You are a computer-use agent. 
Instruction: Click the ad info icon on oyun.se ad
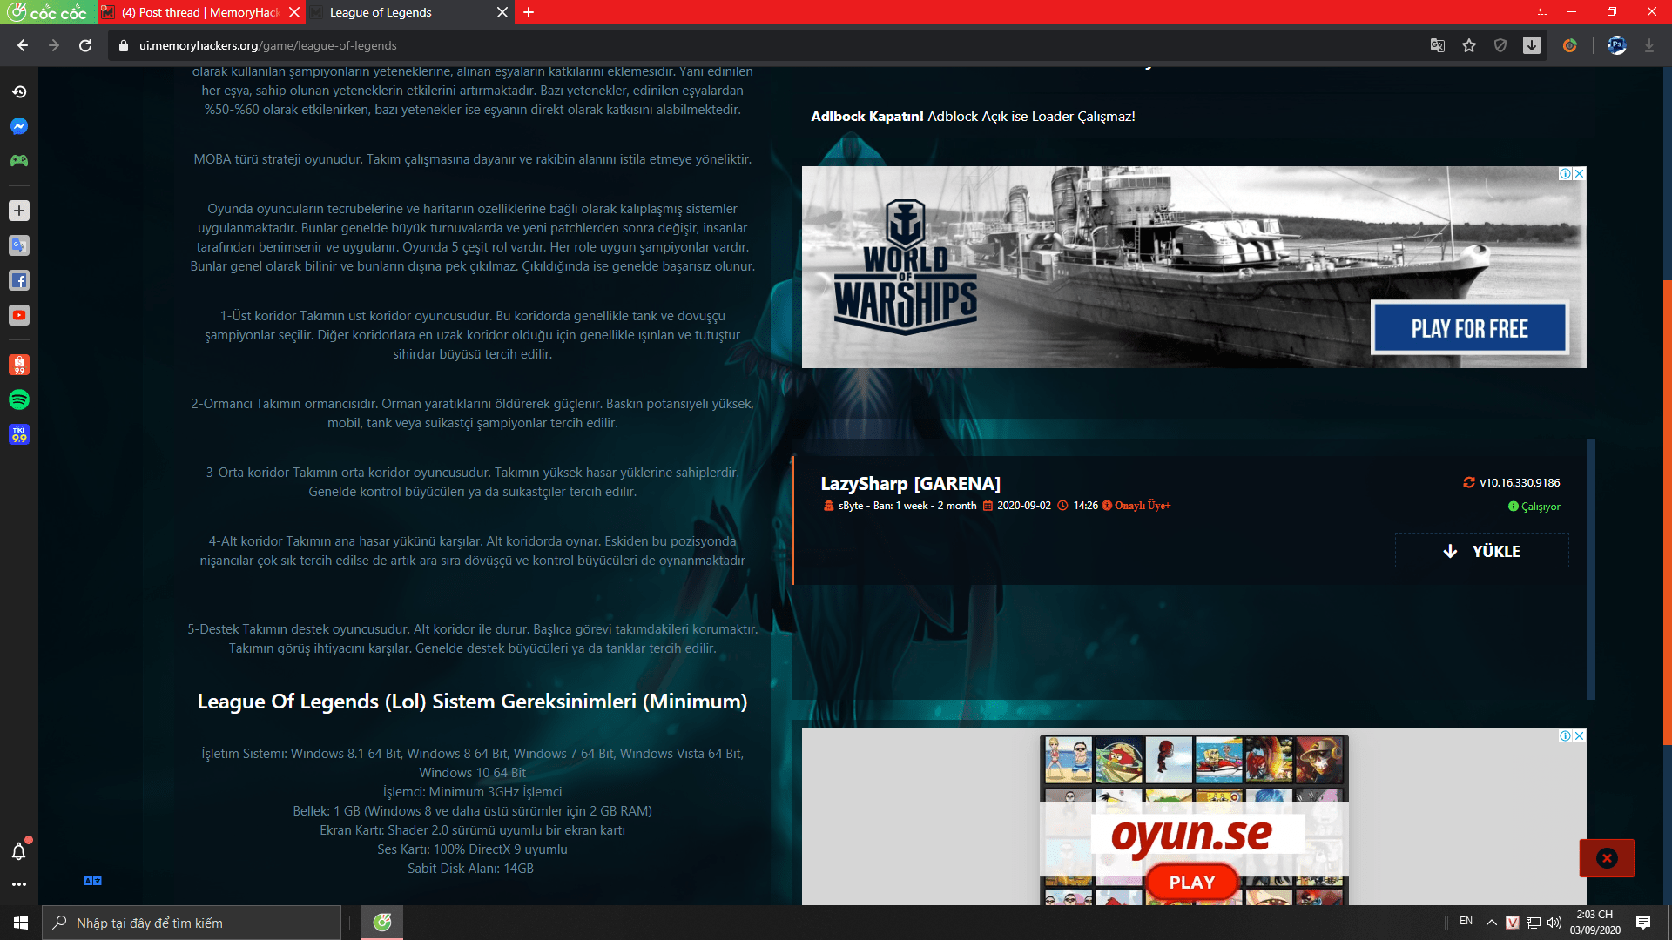(x=1565, y=736)
